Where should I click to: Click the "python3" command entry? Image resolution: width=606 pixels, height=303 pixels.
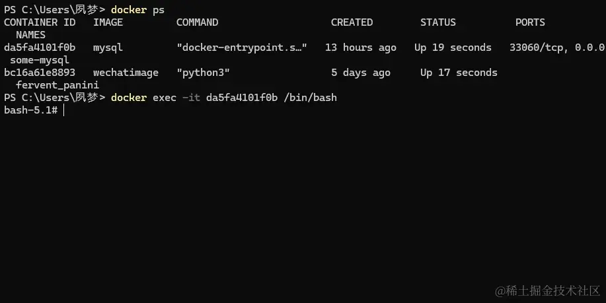pyautogui.click(x=203, y=73)
